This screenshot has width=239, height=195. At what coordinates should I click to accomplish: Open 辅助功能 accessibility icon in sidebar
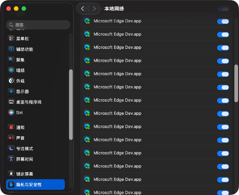coord(11,49)
